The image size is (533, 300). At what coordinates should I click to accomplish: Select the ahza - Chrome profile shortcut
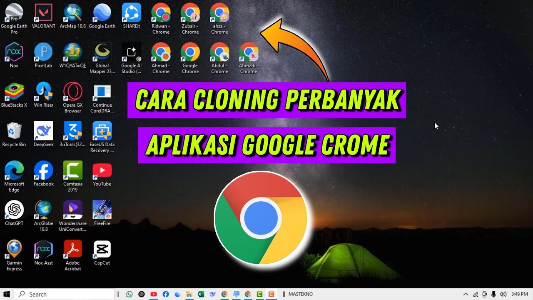[219, 18]
